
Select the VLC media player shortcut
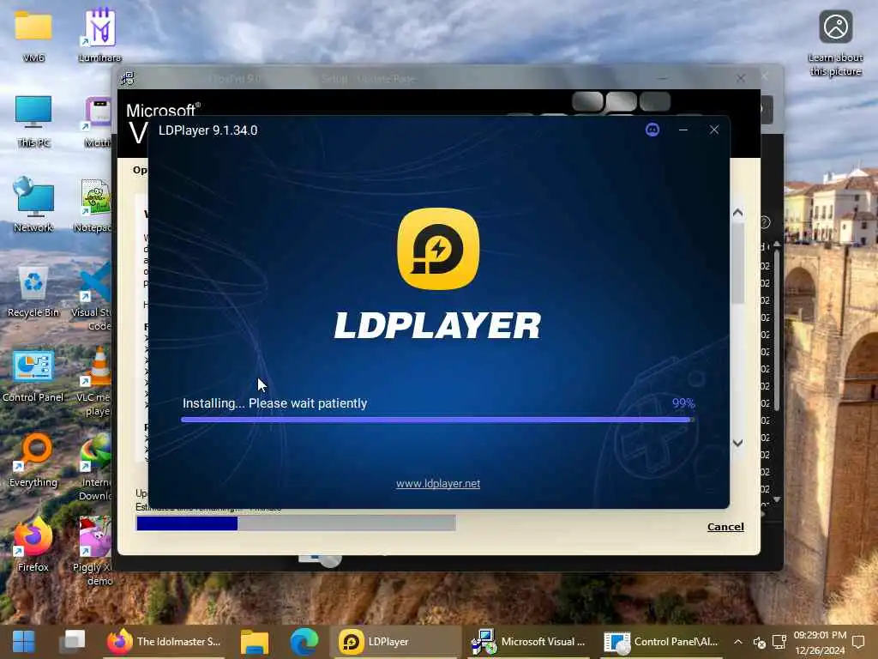(94, 382)
